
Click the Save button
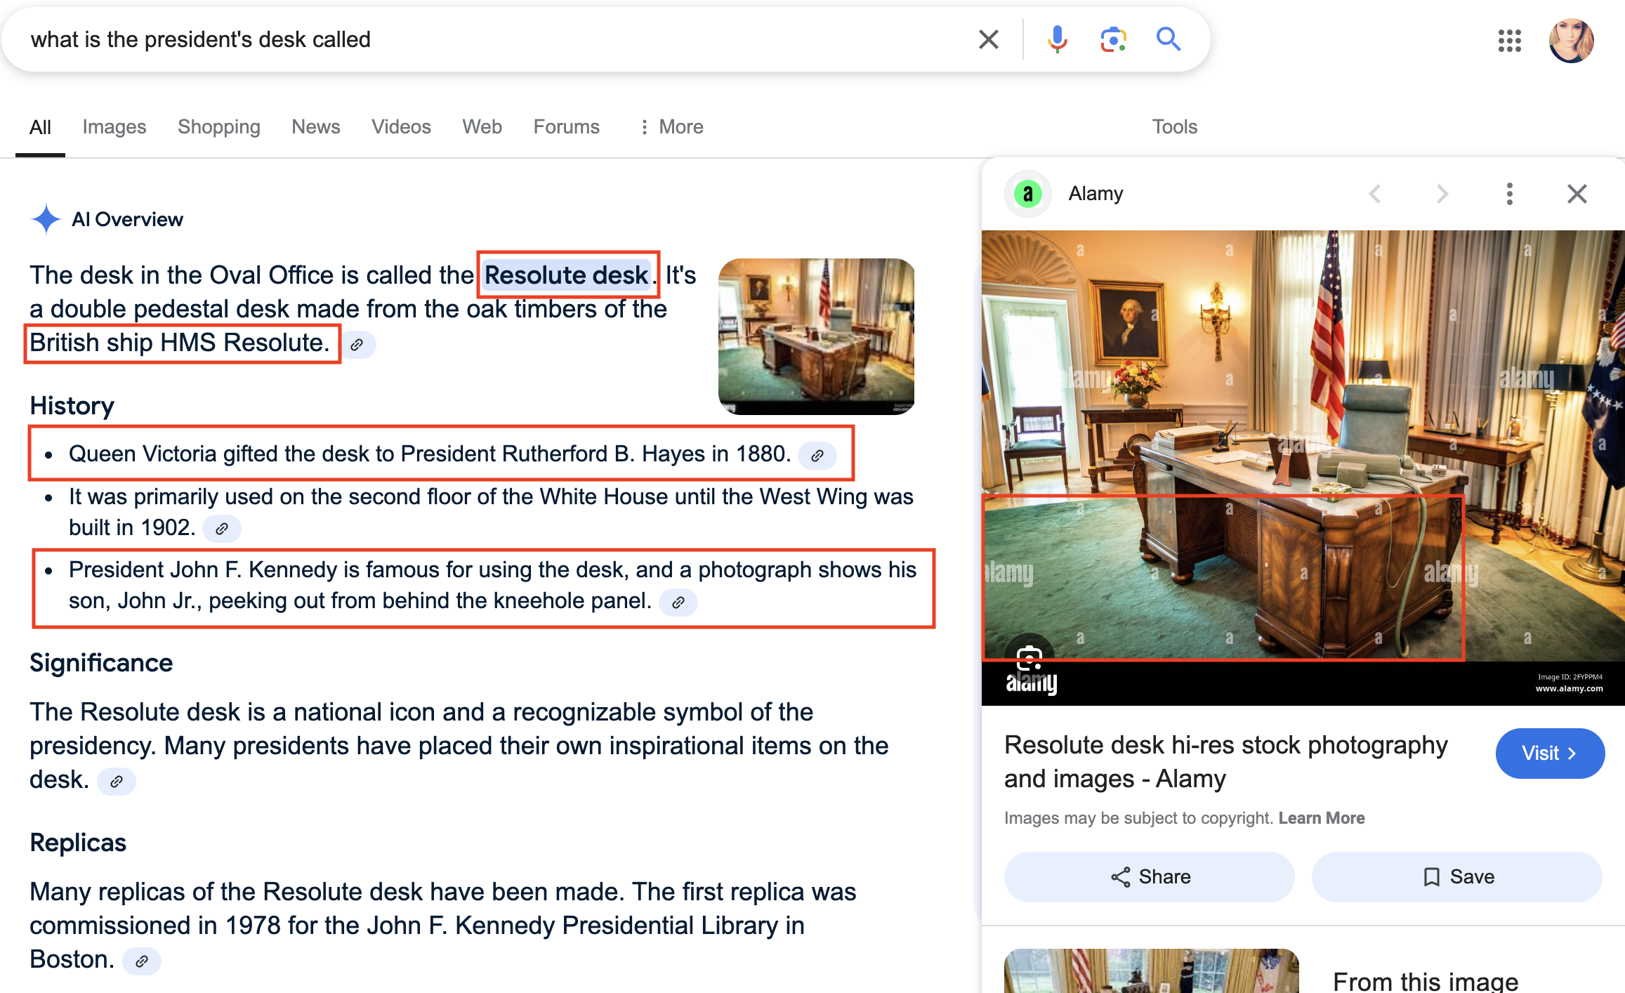(x=1457, y=876)
